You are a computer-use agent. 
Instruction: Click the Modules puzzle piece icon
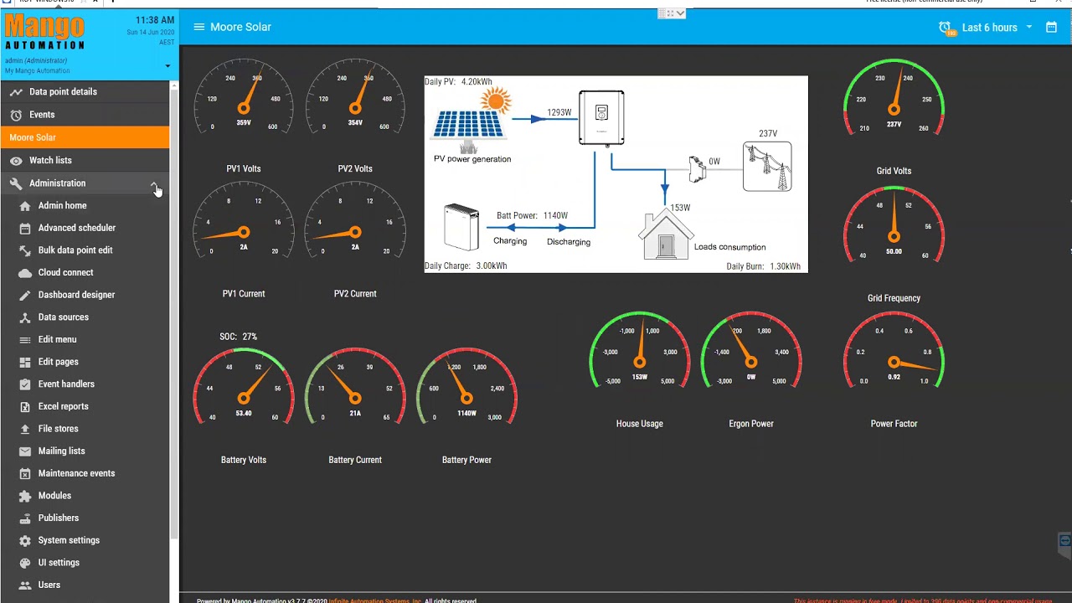click(x=25, y=496)
